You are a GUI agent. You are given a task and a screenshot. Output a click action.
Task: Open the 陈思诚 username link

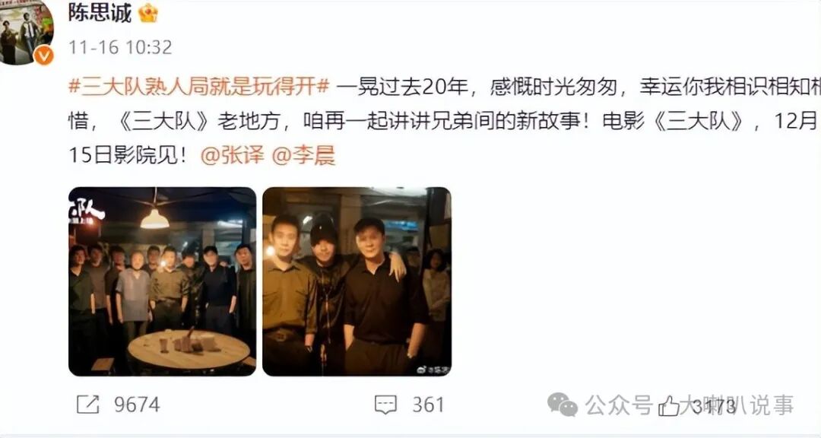(x=100, y=13)
